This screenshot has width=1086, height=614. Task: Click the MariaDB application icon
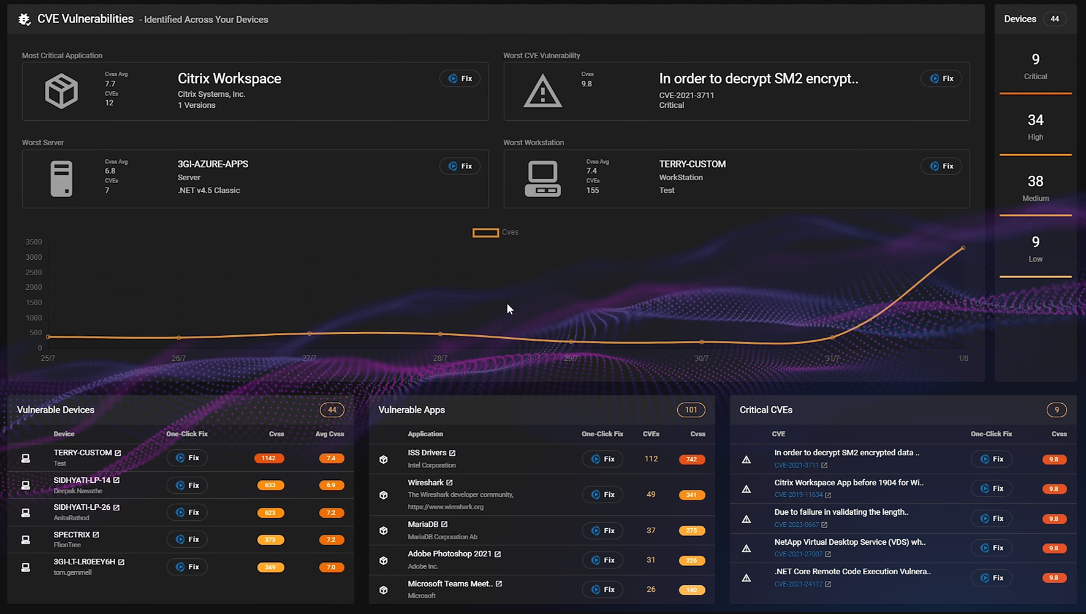384,530
